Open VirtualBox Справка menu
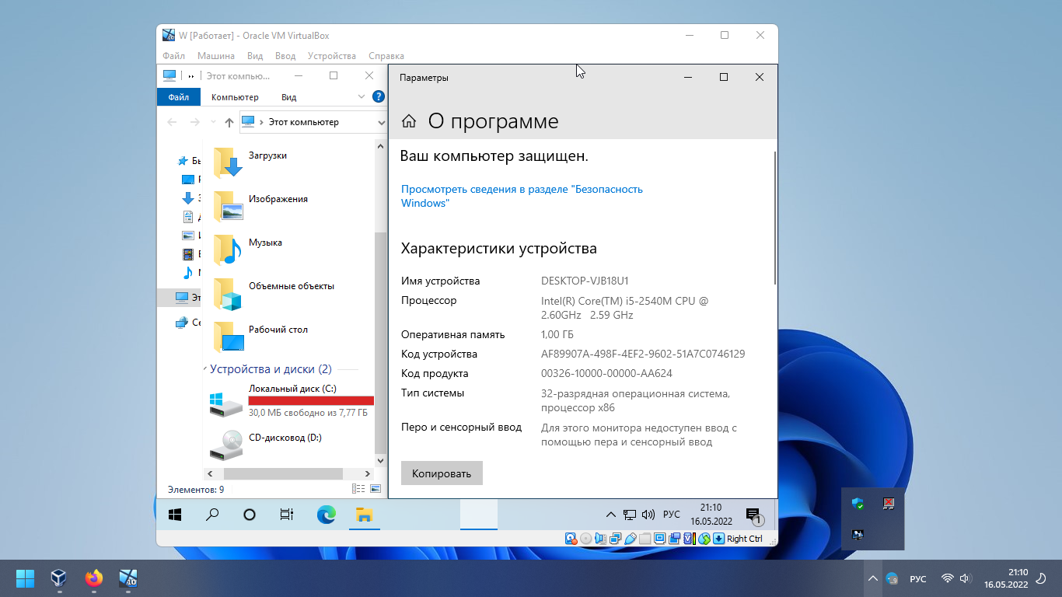The width and height of the screenshot is (1062, 597). pyautogui.click(x=386, y=56)
